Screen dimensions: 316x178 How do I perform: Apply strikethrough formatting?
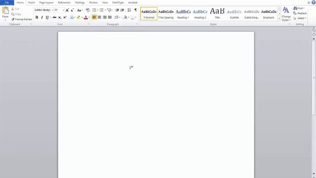(x=54, y=17)
